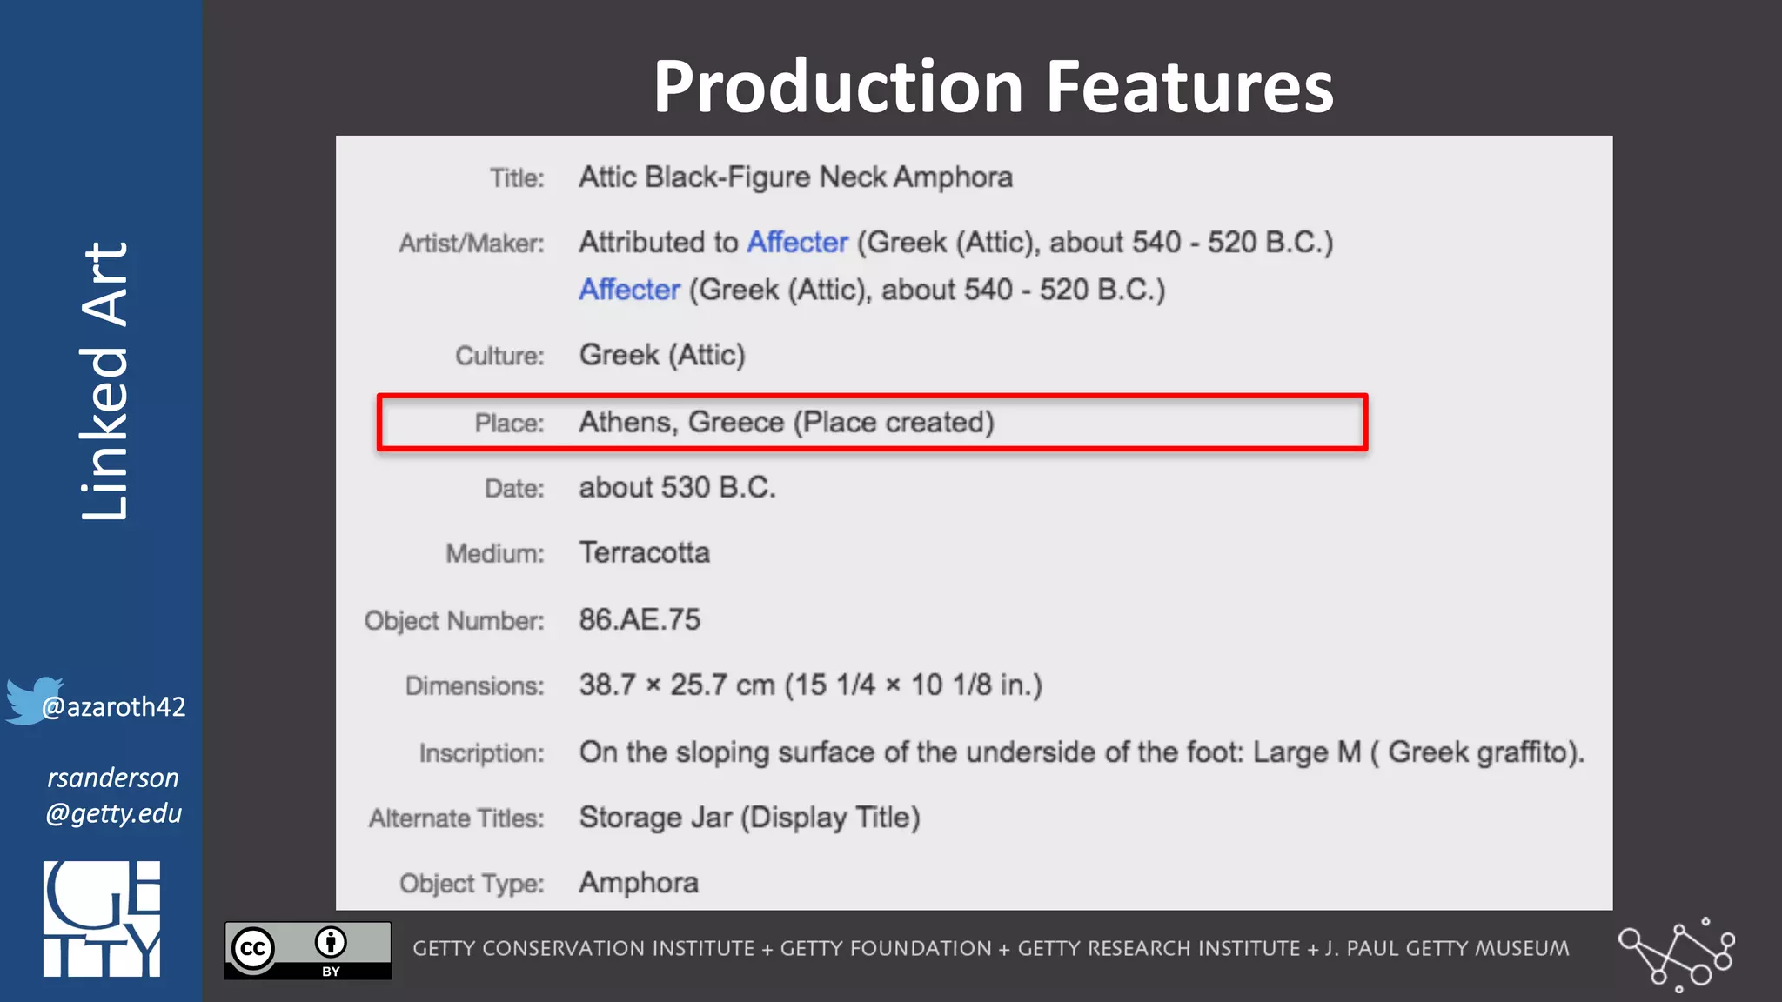Select the medium value 'Terracotta'
Viewport: 1782px width, 1002px height.
(644, 552)
